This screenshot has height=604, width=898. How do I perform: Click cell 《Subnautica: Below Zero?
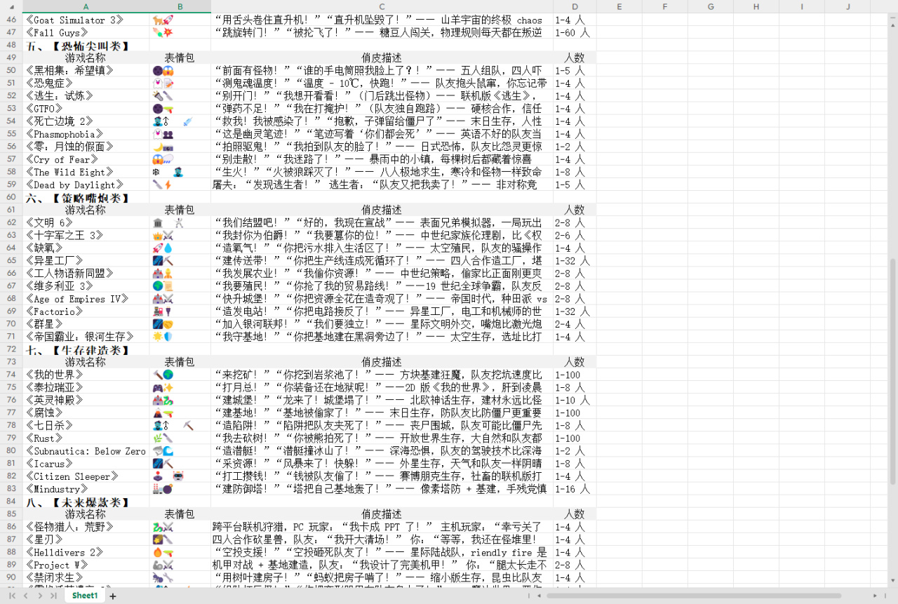(x=86, y=450)
